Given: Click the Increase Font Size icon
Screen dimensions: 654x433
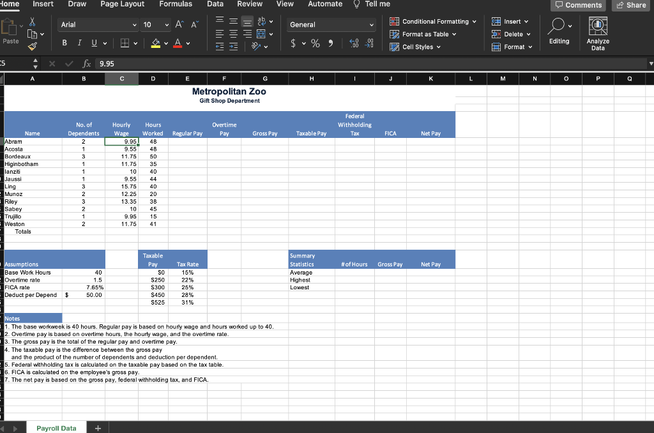Looking at the screenshot, I should point(179,24).
